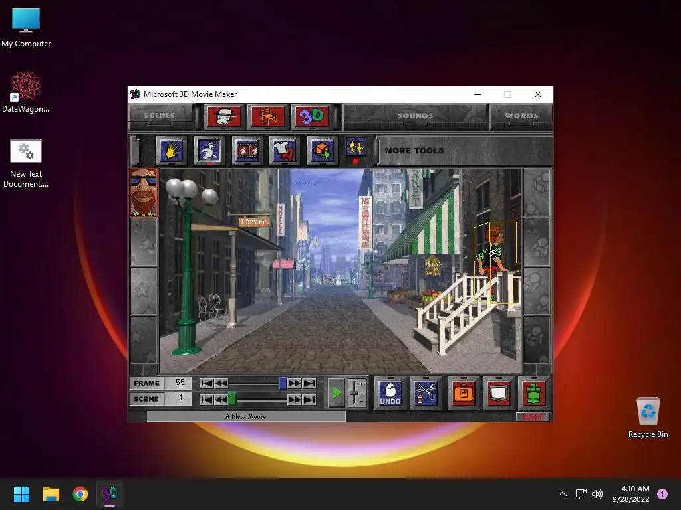Click the movie title 'A New Movie'
The height and width of the screenshot is (510, 681).
pyautogui.click(x=246, y=416)
